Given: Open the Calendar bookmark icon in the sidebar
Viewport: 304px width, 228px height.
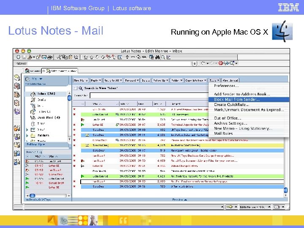Looking at the screenshot, I should coord(17,86).
